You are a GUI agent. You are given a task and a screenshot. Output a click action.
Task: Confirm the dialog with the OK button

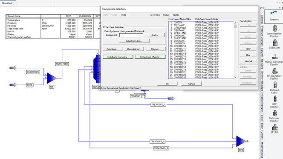167,84
